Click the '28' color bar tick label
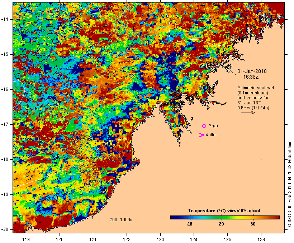The height and width of the screenshot is (243, 294). click(x=190, y=224)
